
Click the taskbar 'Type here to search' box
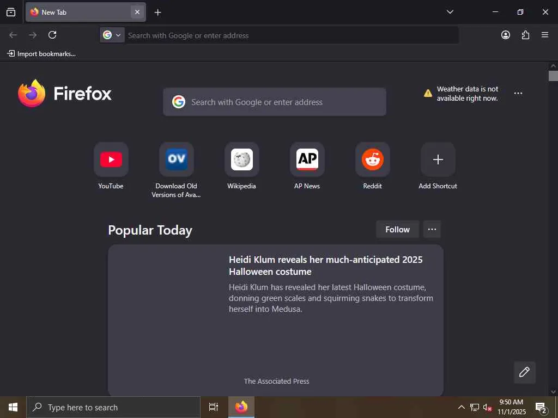(x=113, y=407)
